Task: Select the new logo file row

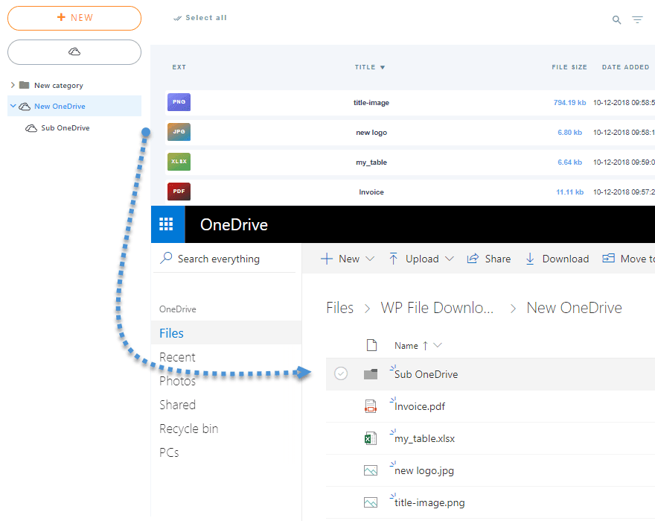Action: click(x=410, y=132)
